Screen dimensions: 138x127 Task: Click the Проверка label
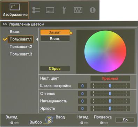[103, 117]
